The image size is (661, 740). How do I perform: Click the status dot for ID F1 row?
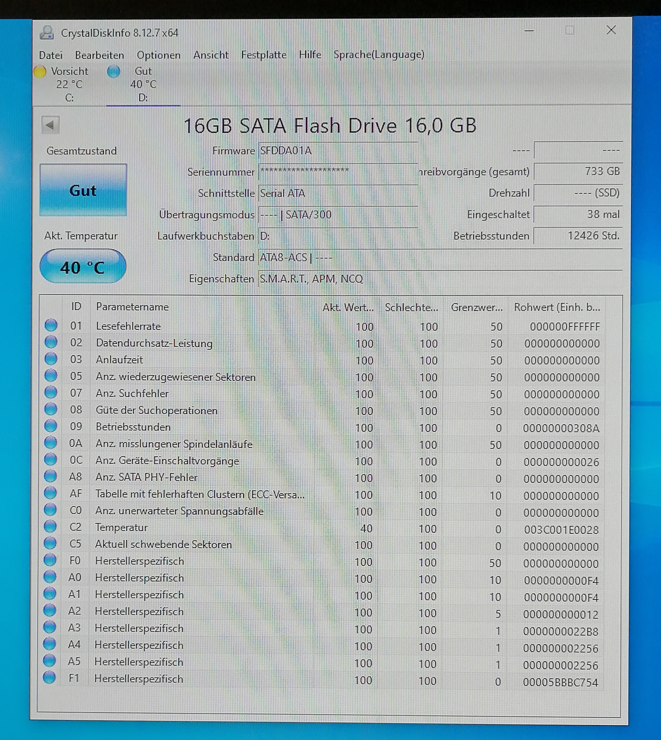point(49,678)
